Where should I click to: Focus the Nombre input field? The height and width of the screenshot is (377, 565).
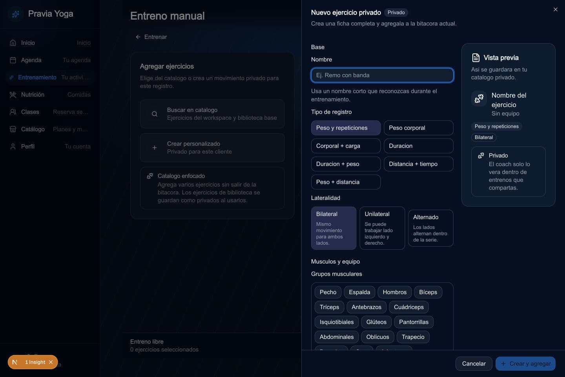coord(382,75)
